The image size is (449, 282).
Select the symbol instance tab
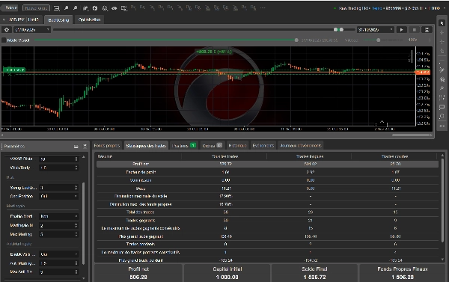pyautogui.click(x=22, y=19)
